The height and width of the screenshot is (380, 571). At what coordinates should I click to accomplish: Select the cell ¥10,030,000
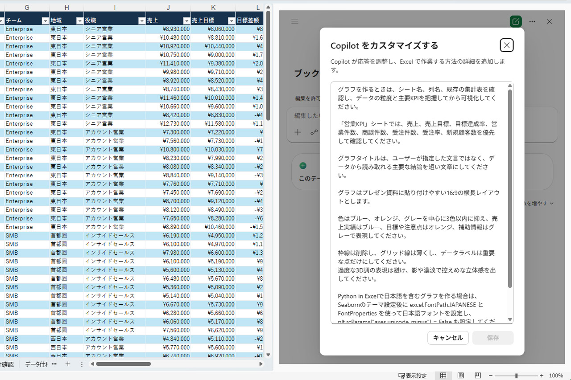pyautogui.click(x=213, y=149)
